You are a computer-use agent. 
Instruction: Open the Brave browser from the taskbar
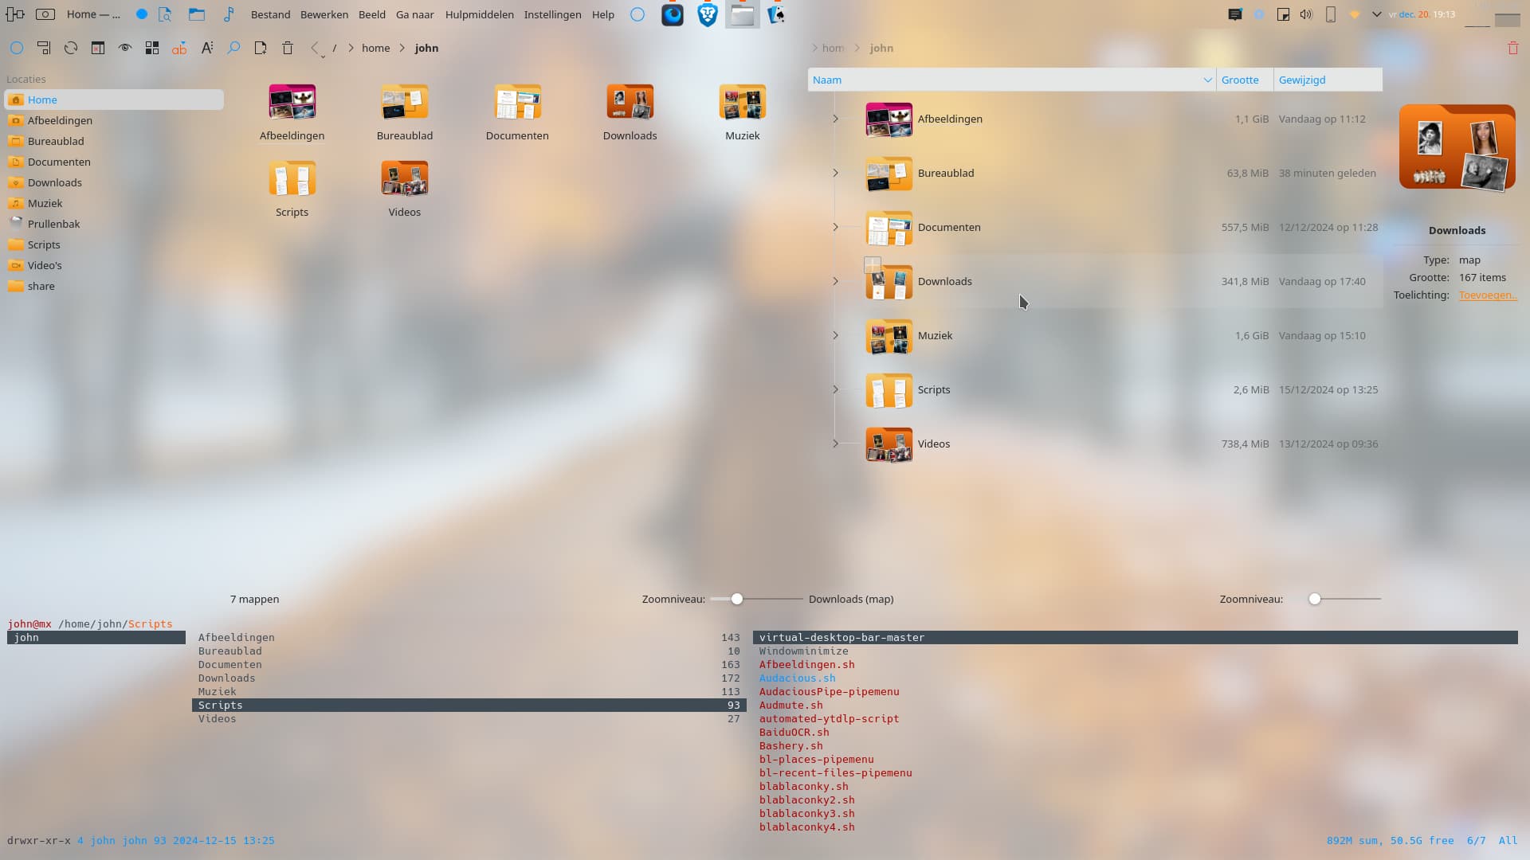(707, 14)
